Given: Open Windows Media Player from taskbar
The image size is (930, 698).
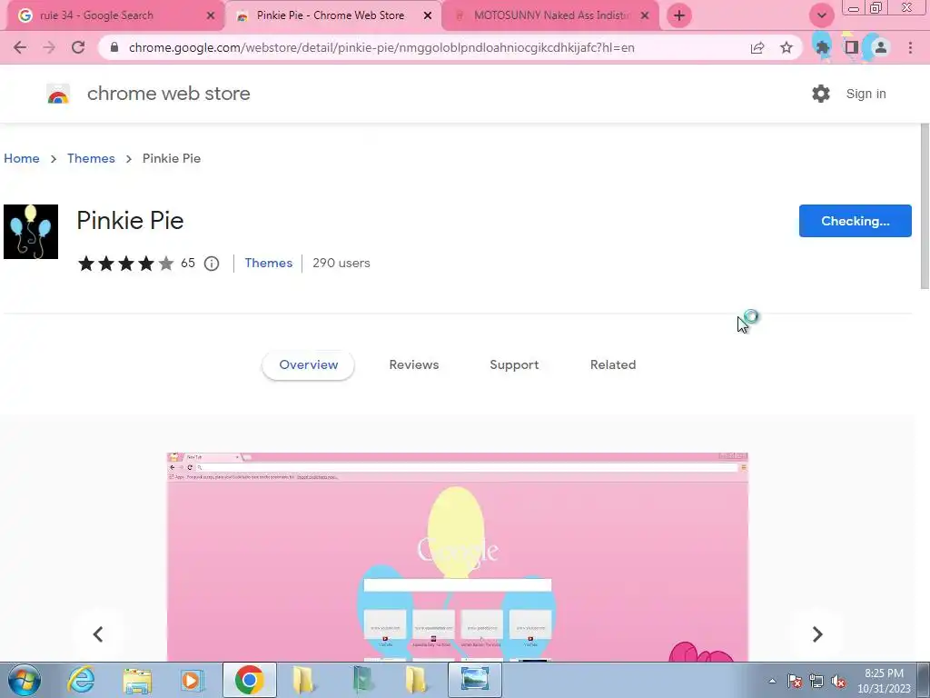Looking at the screenshot, I should (192, 680).
